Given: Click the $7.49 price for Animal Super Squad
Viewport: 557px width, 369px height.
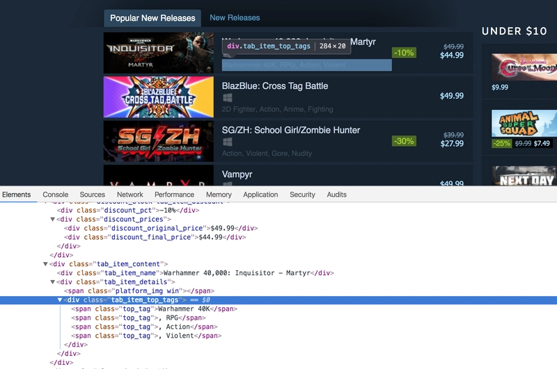Looking at the screenshot, I should (x=542, y=143).
